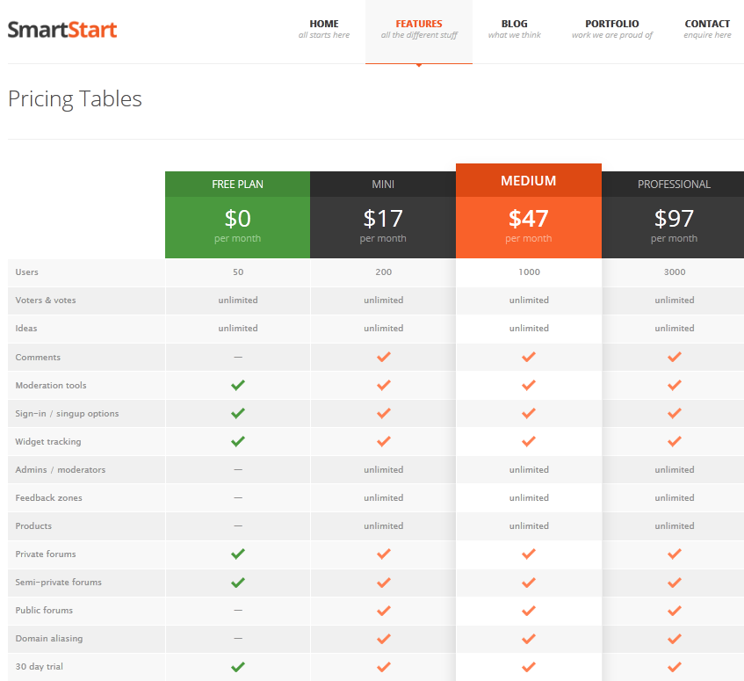This screenshot has width=744, height=681.
Task: Click the Mini plan Comments checkmark
Action: [383, 357]
